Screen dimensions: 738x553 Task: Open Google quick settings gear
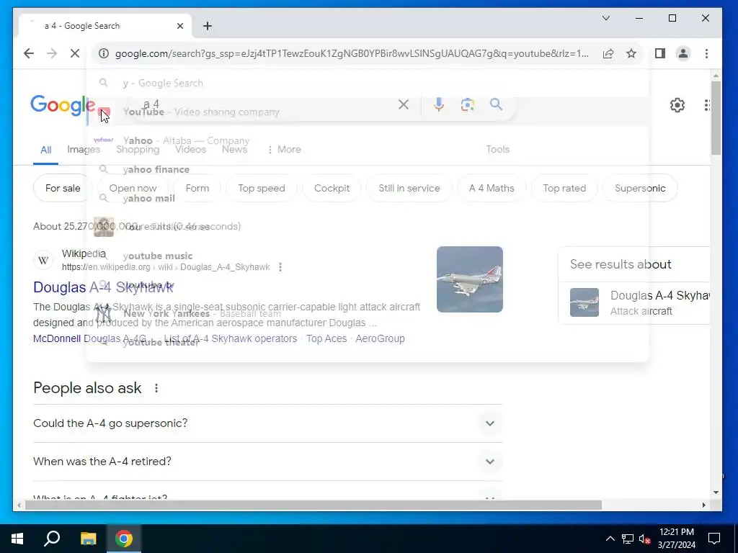[x=677, y=105]
